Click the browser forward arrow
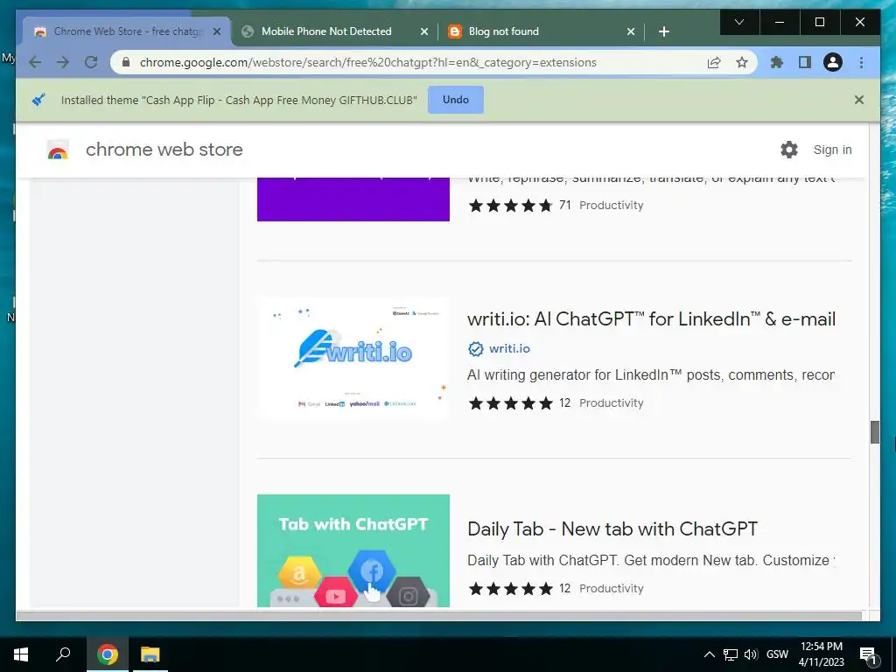This screenshot has width=896, height=672. click(63, 62)
